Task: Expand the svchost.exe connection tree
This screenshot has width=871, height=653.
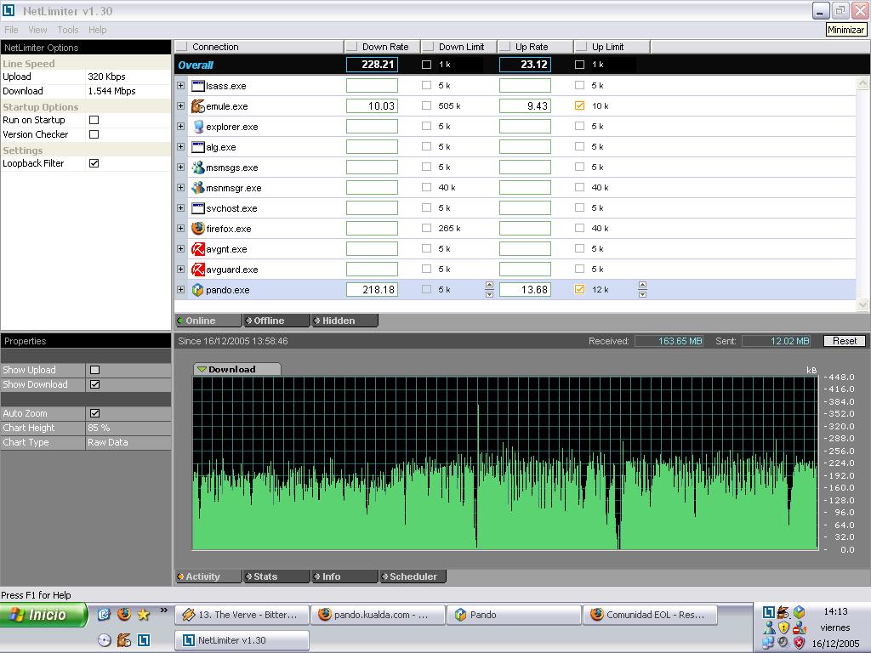Action: (181, 208)
